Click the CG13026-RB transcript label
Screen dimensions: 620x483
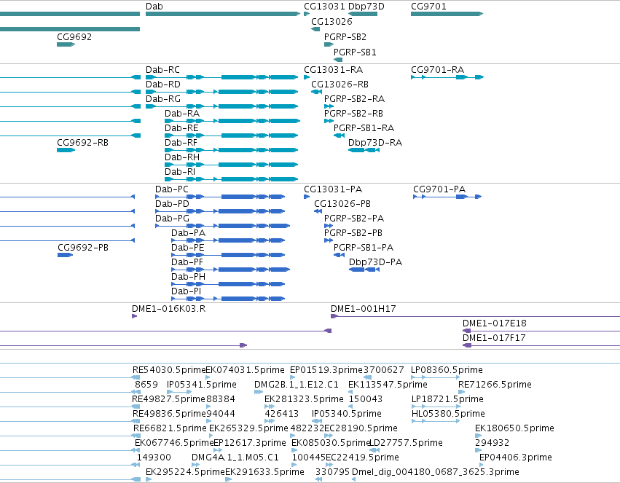[340, 85]
